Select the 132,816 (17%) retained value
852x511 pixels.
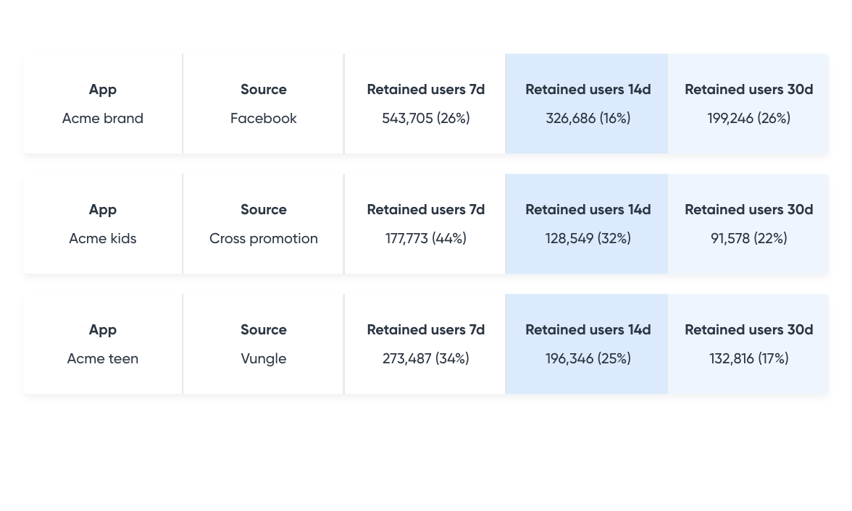click(749, 358)
